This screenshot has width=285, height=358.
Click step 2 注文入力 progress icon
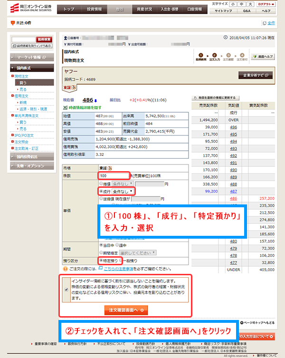tap(215, 55)
